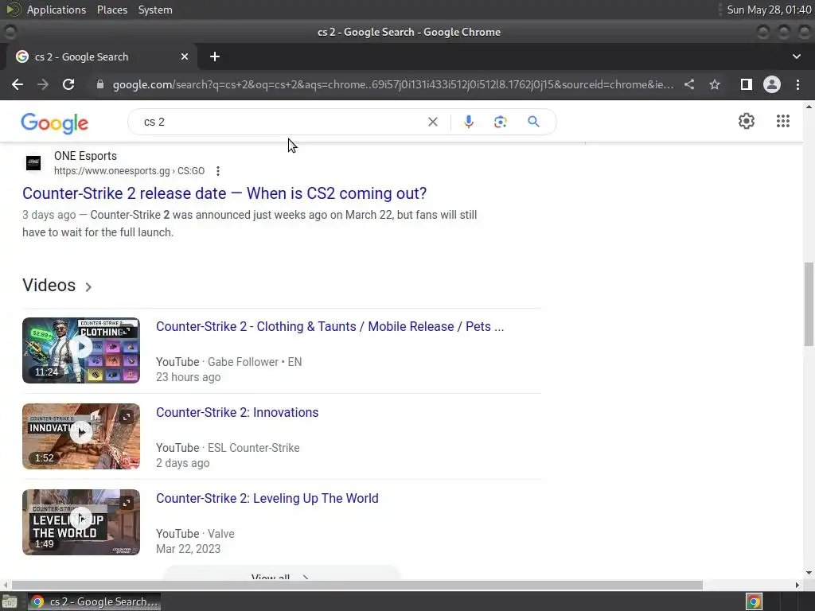Screen dimensions: 815x611
Task: Open Counter-Strike 2: Innovations link
Action: tap(237, 413)
